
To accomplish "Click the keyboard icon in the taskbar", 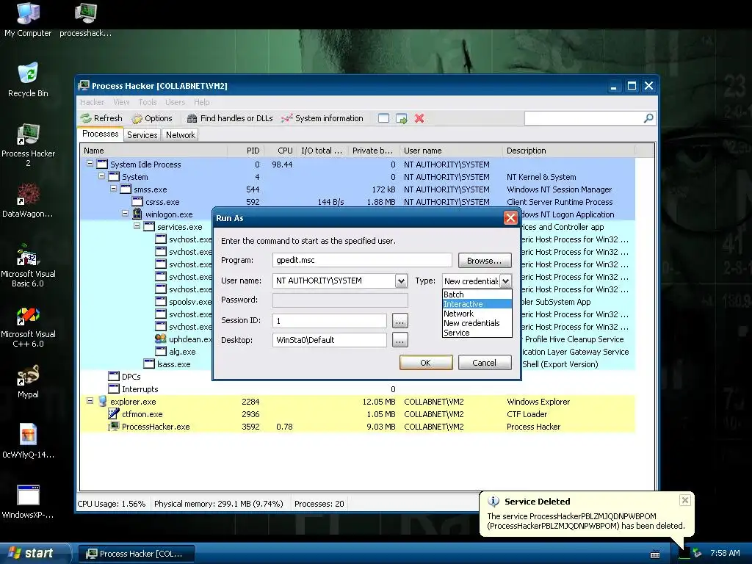I will click(654, 554).
